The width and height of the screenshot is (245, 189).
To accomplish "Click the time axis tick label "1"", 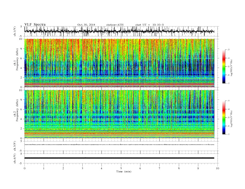I will 44,168.
